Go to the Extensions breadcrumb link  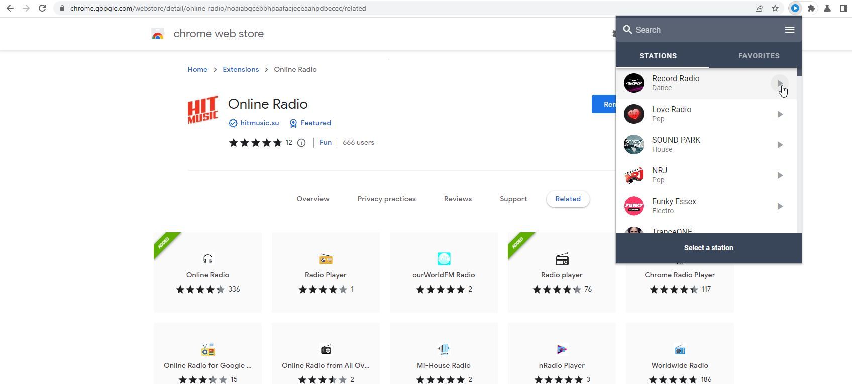click(x=241, y=69)
